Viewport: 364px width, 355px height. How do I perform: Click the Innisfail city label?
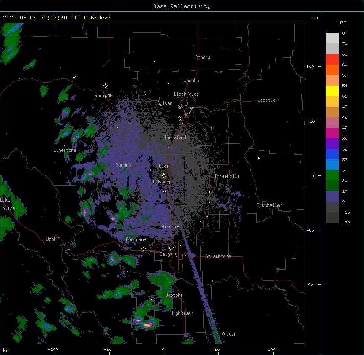pos(175,137)
